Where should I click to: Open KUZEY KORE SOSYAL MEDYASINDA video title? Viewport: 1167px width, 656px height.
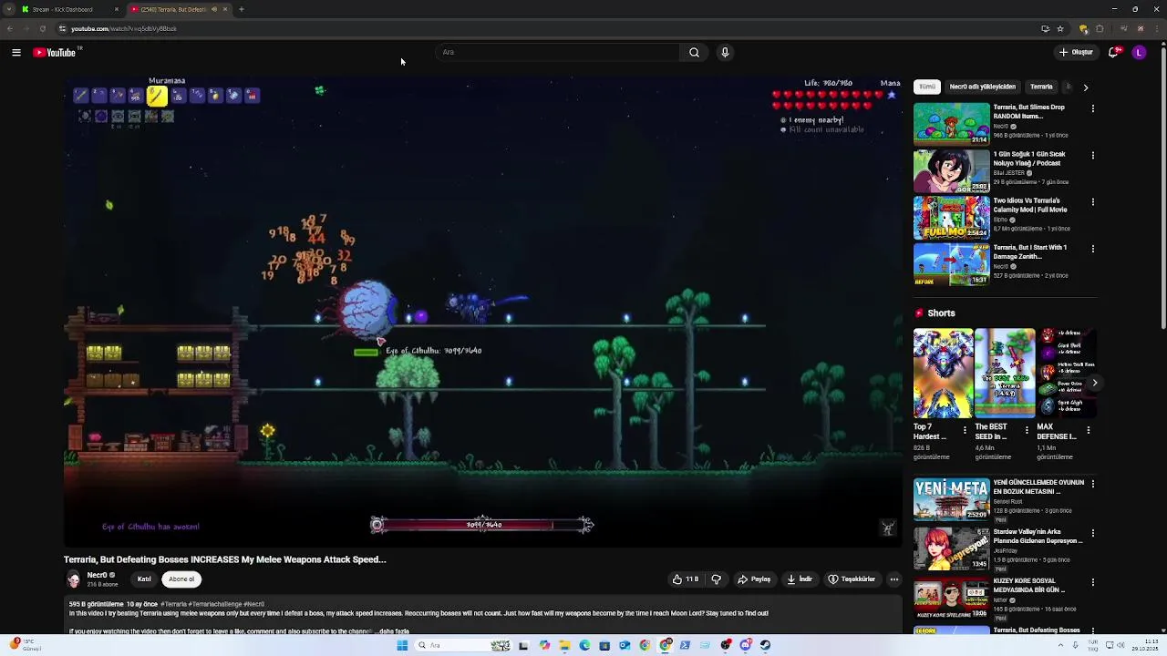tap(1031, 585)
